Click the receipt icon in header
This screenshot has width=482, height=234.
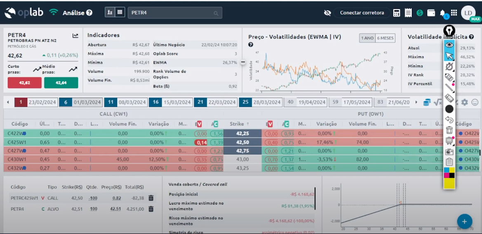click(408, 13)
